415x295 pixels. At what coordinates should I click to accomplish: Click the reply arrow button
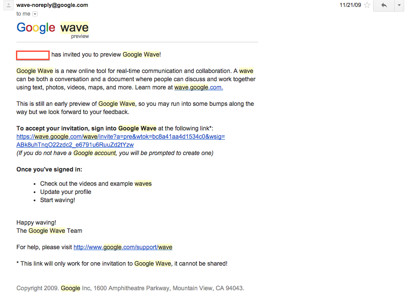pos(384,5)
